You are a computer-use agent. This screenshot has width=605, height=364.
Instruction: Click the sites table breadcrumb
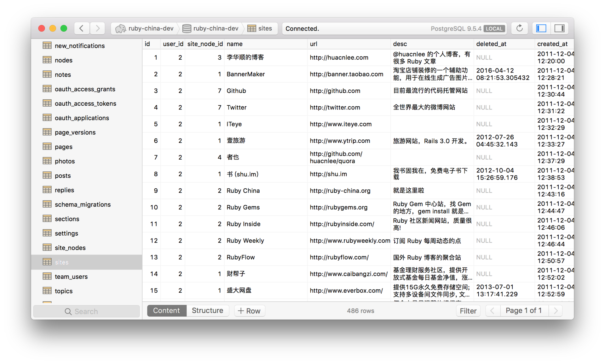[x=260, y=28]
